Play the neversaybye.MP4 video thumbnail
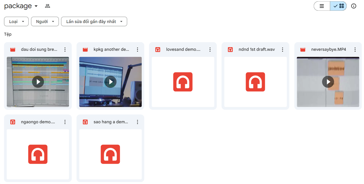 (328, 82)
